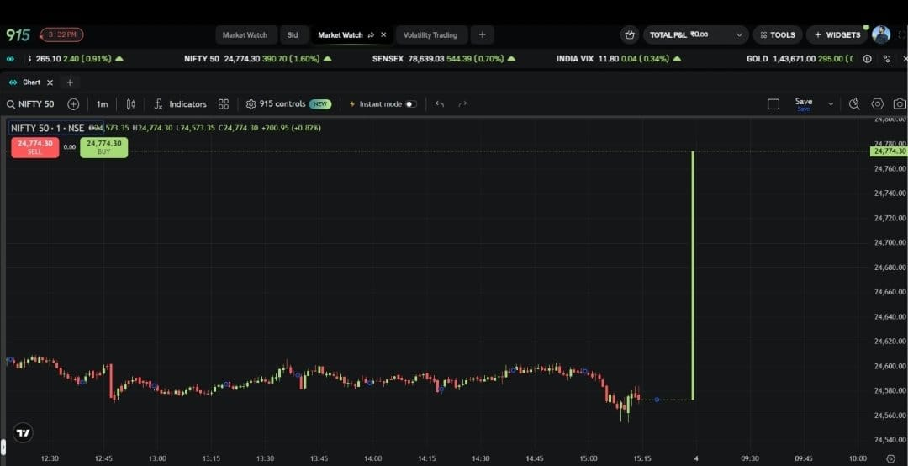Click the INDIA VIX ticker item
908x466 pixels.
tap(619, 59)
